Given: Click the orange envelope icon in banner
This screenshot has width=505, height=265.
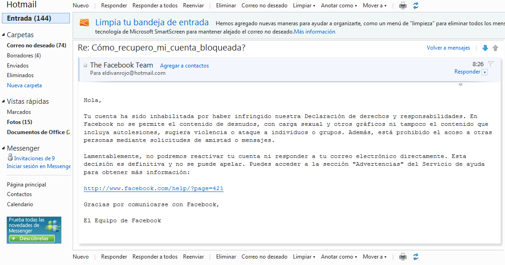Looking at the screenshot, I should (x=84, y=23).
